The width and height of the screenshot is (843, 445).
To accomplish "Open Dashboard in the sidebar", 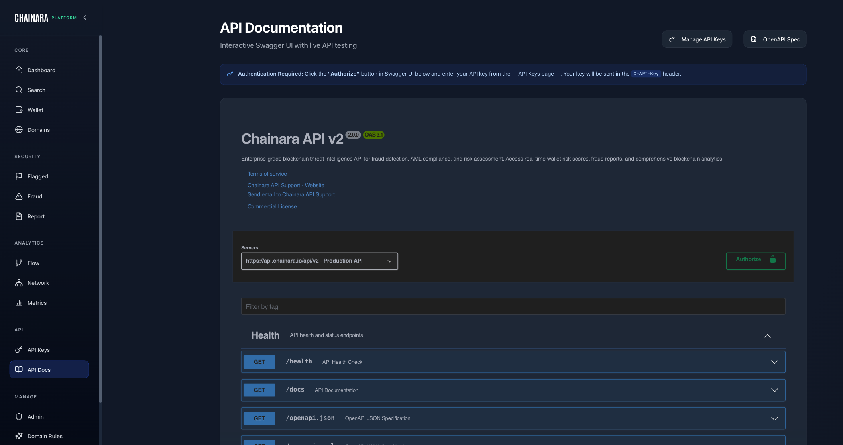I will click(49, 70).
